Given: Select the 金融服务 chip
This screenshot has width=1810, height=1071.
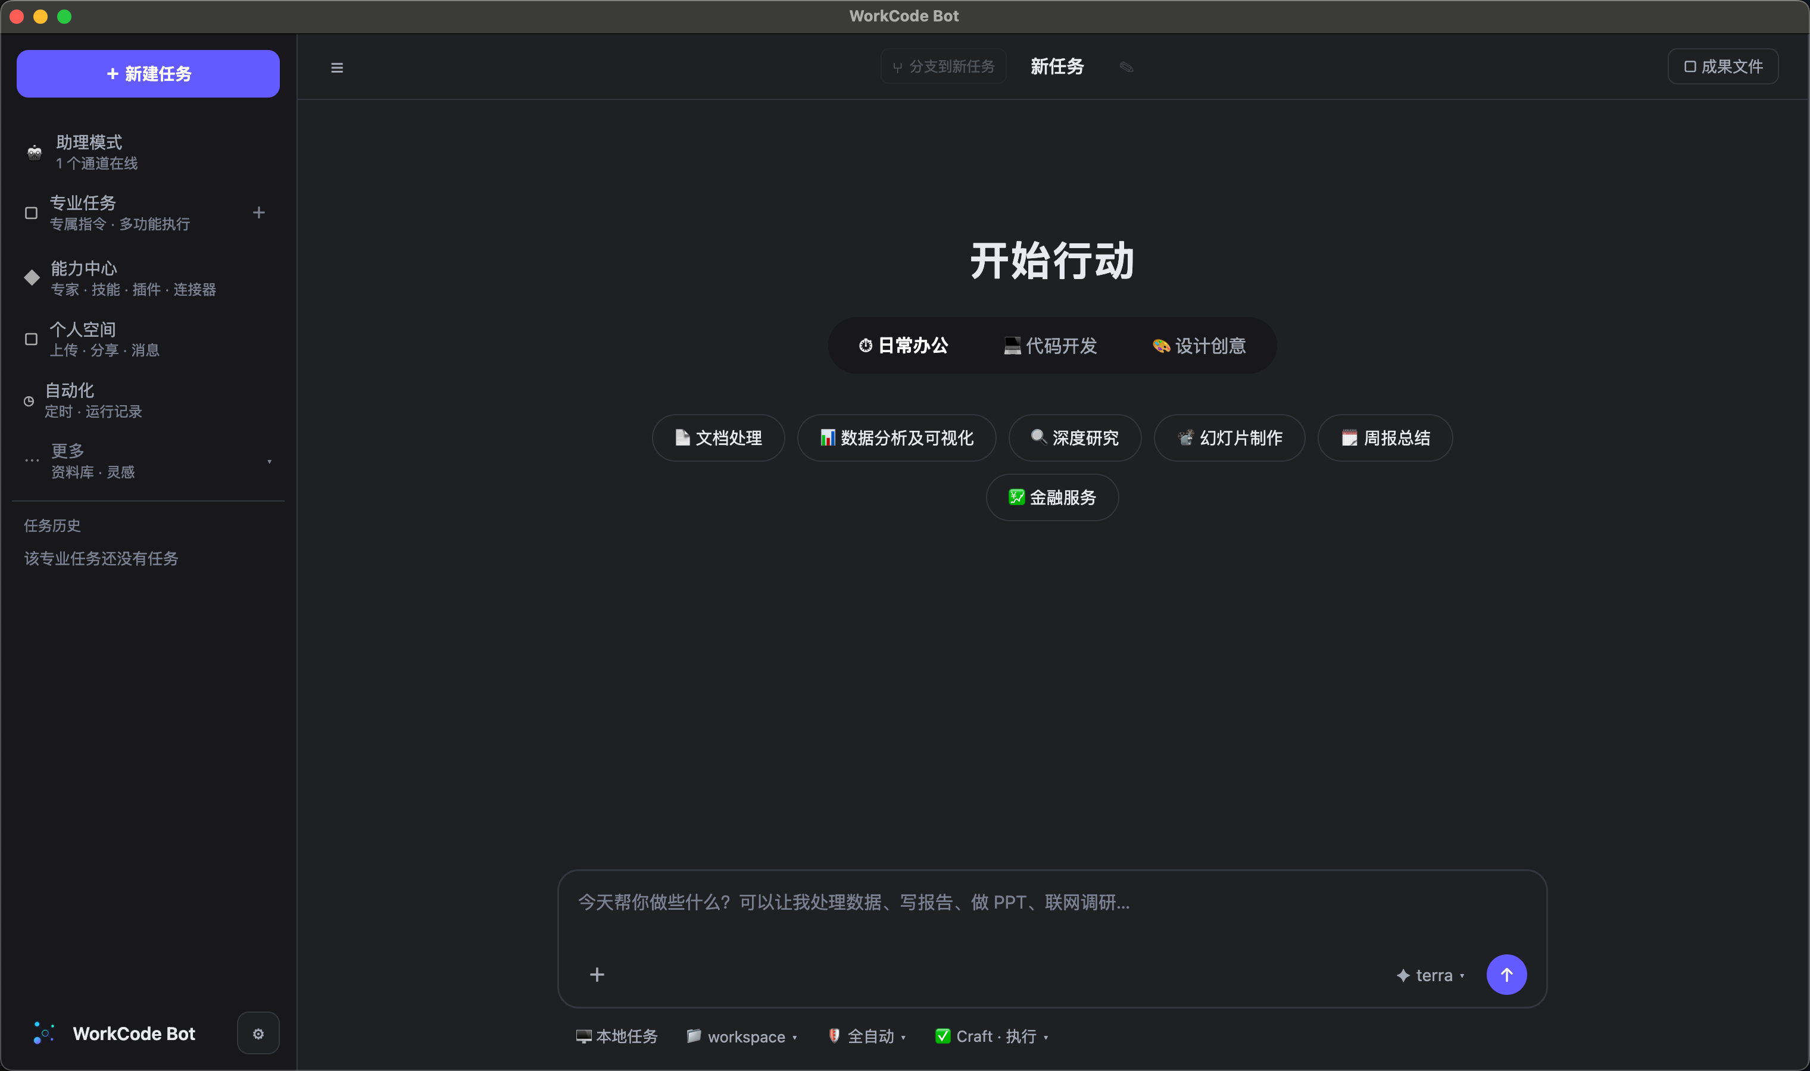Looking at the screenshot, I should tap(1052, 497).
